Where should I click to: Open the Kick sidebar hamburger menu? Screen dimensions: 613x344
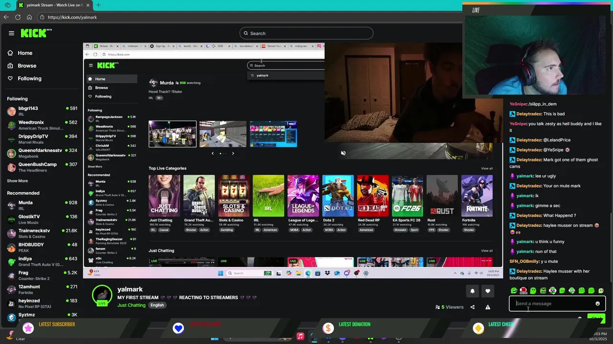[11, 33]
